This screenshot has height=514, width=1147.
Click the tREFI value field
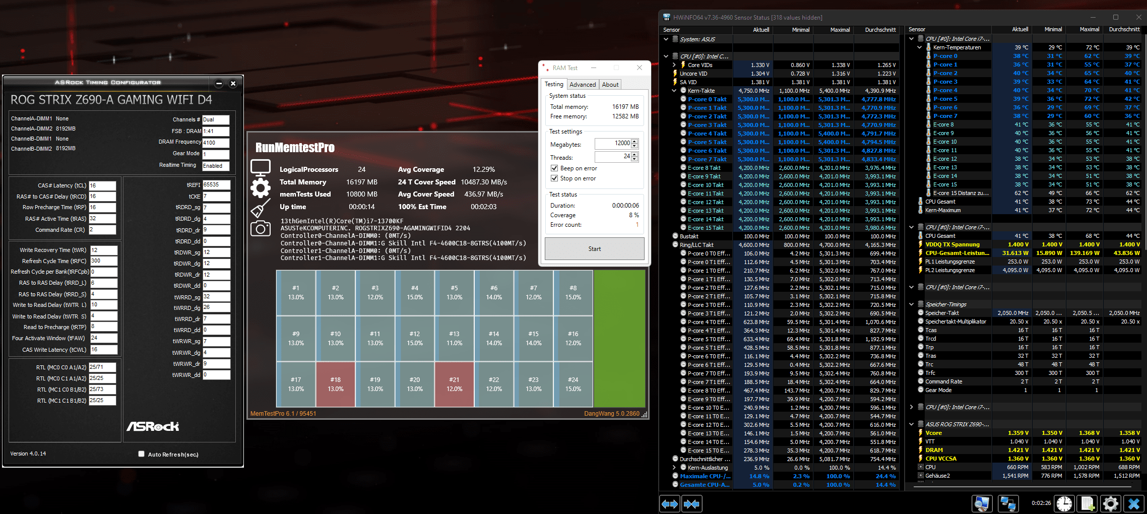pos(216,185)
